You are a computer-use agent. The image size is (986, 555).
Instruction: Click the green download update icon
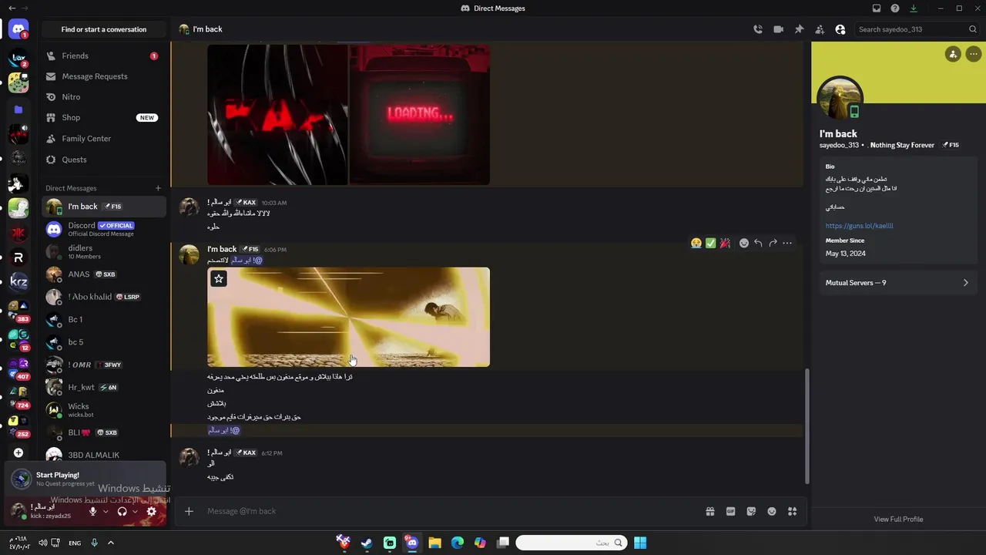click(x=914, y=8)
